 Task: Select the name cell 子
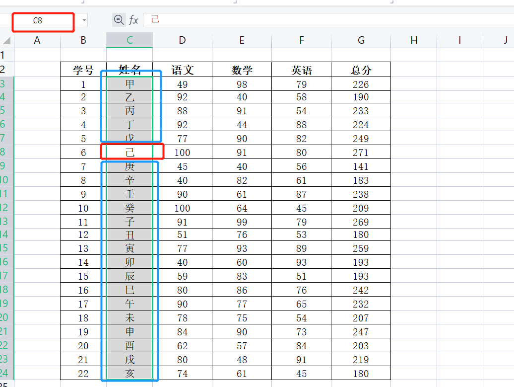129,222
